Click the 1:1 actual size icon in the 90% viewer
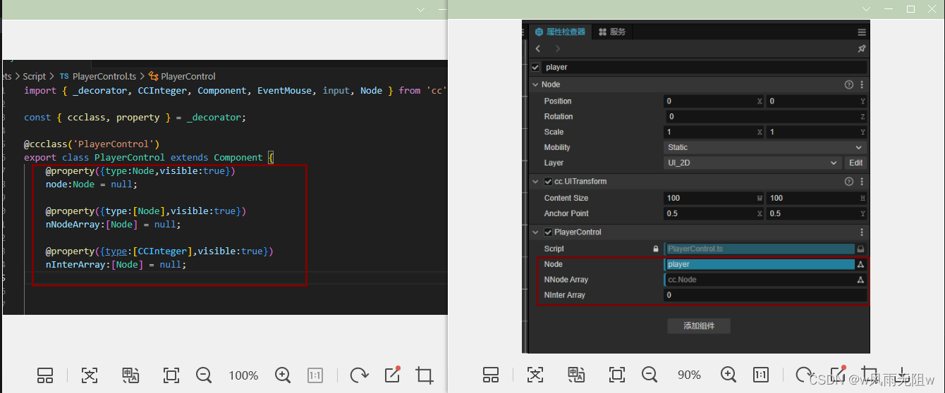This screenshot has height=393, width=945. [761, 375]
